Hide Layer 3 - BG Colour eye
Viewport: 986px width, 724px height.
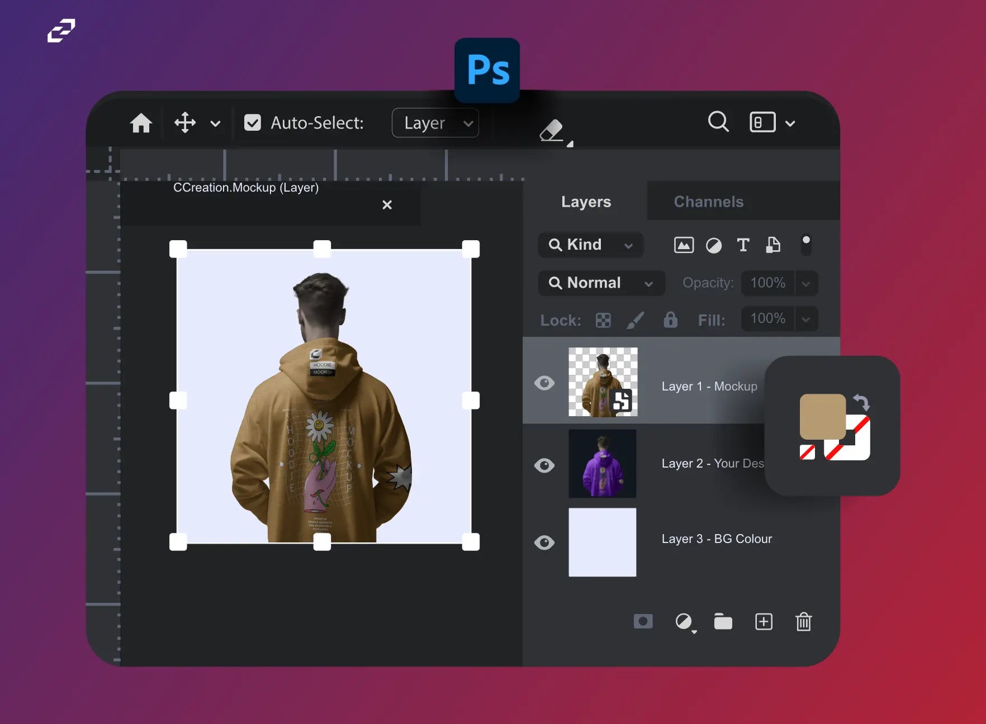pos(544,542)
